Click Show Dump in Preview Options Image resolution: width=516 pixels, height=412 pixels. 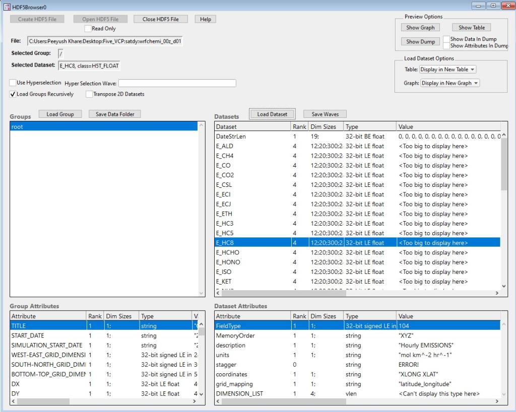pos(420,41)
